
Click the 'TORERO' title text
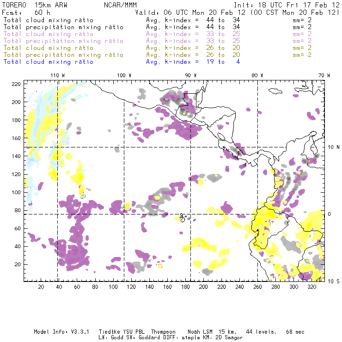14,5
